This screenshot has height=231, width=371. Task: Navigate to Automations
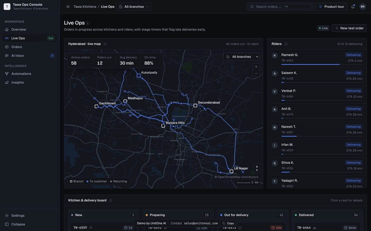tap(30, 74)
